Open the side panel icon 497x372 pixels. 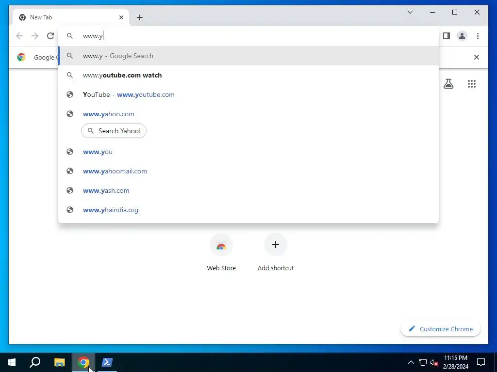pyautogui.click(x=447, y=36)
